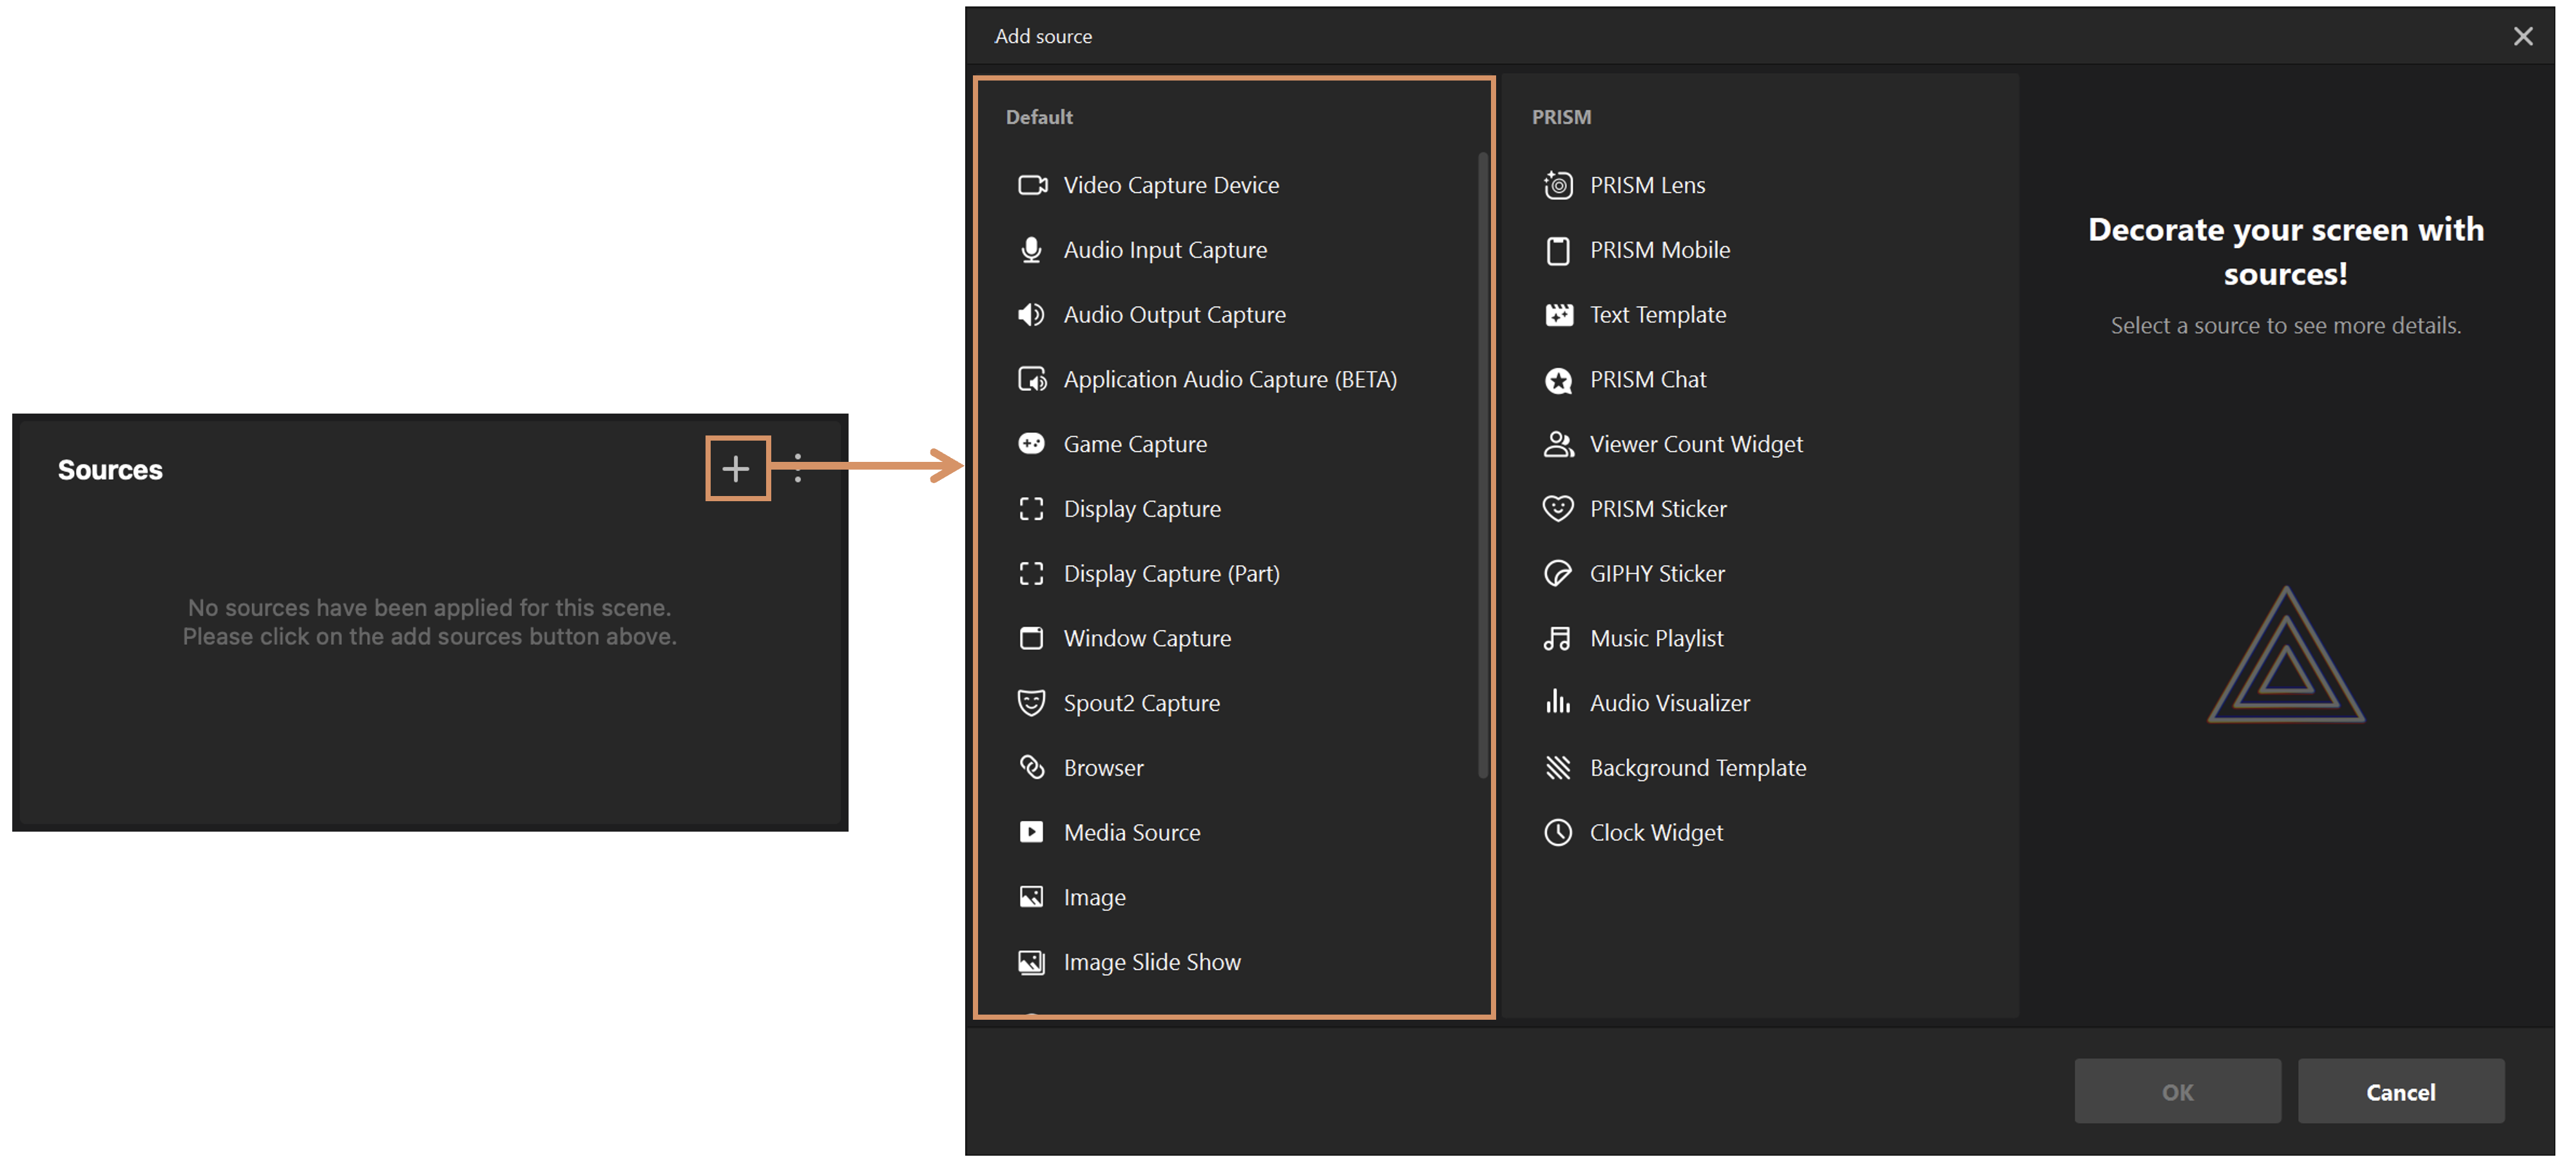Image resolution: width=2576 pixels, height=1175 pixels.
Task: Click the Media Source play icon
Action: point(1031,832)
